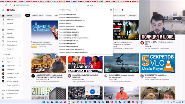
Task: Click the Андрей Сухов channel avatar
Action: click(x=142, y=76)
